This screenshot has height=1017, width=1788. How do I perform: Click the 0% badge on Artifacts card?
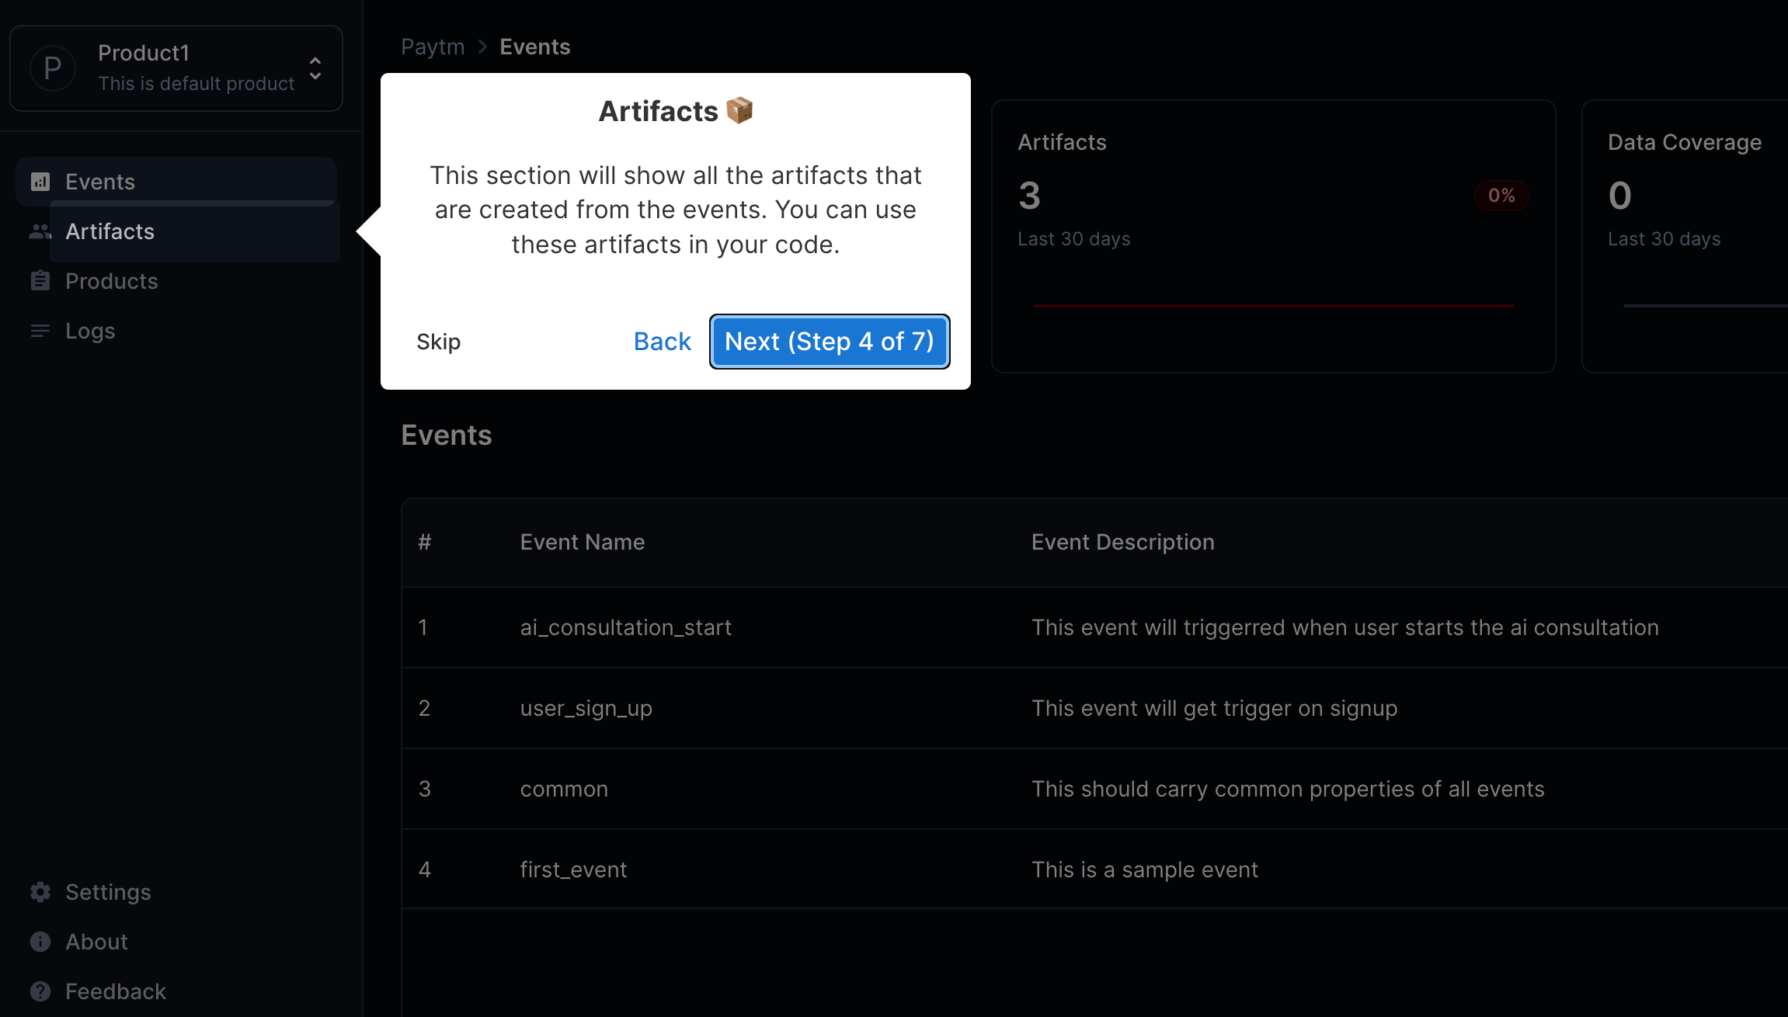click(x=1501, y=195)
